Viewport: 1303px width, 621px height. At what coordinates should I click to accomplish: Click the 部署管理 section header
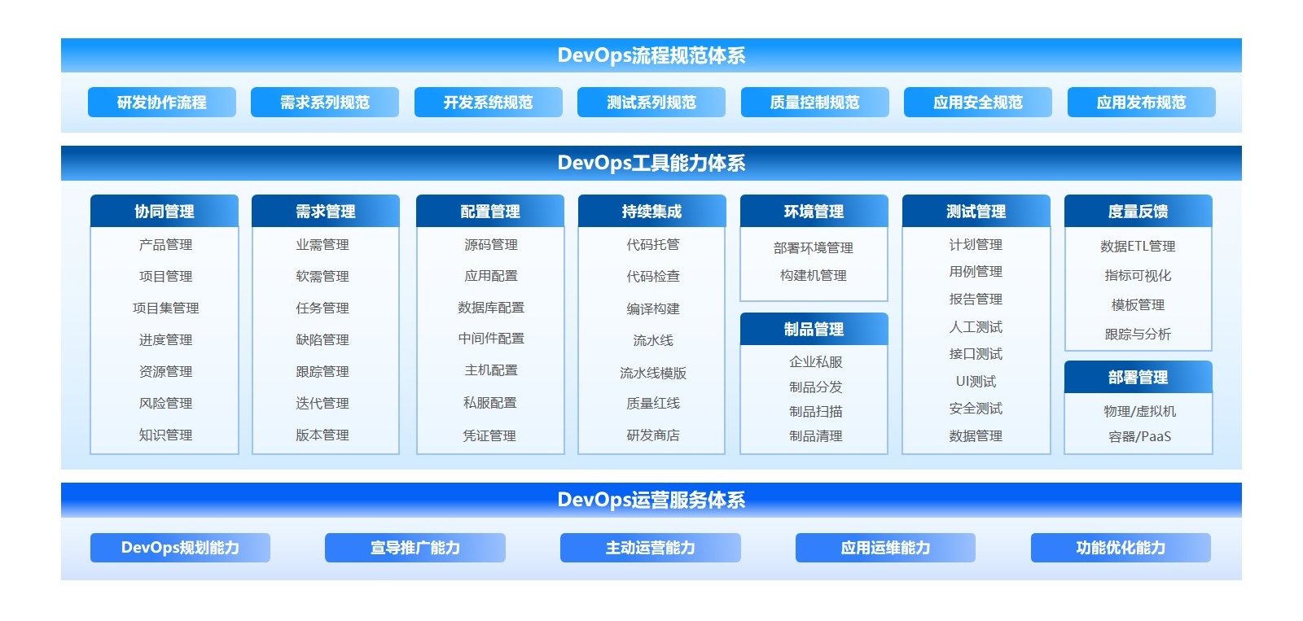tap(1138, 378)
